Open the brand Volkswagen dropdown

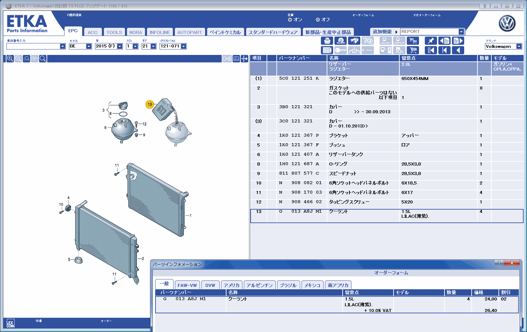[x=519, y=46]
